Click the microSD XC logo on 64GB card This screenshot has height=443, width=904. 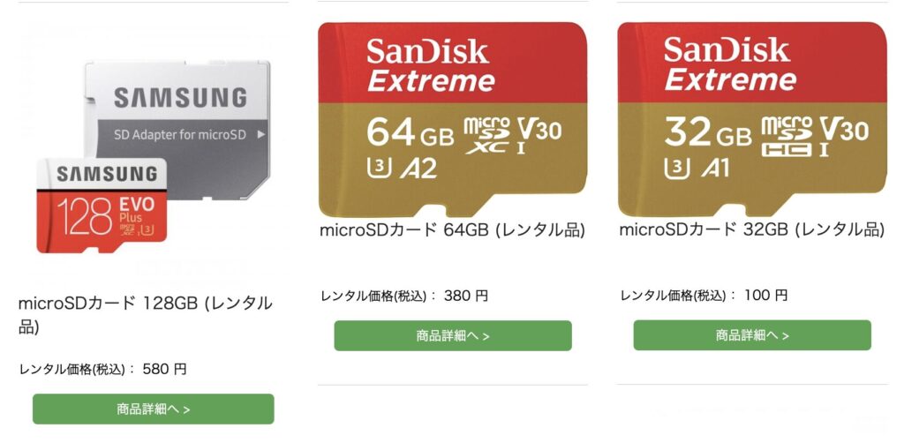coord(487,136)
